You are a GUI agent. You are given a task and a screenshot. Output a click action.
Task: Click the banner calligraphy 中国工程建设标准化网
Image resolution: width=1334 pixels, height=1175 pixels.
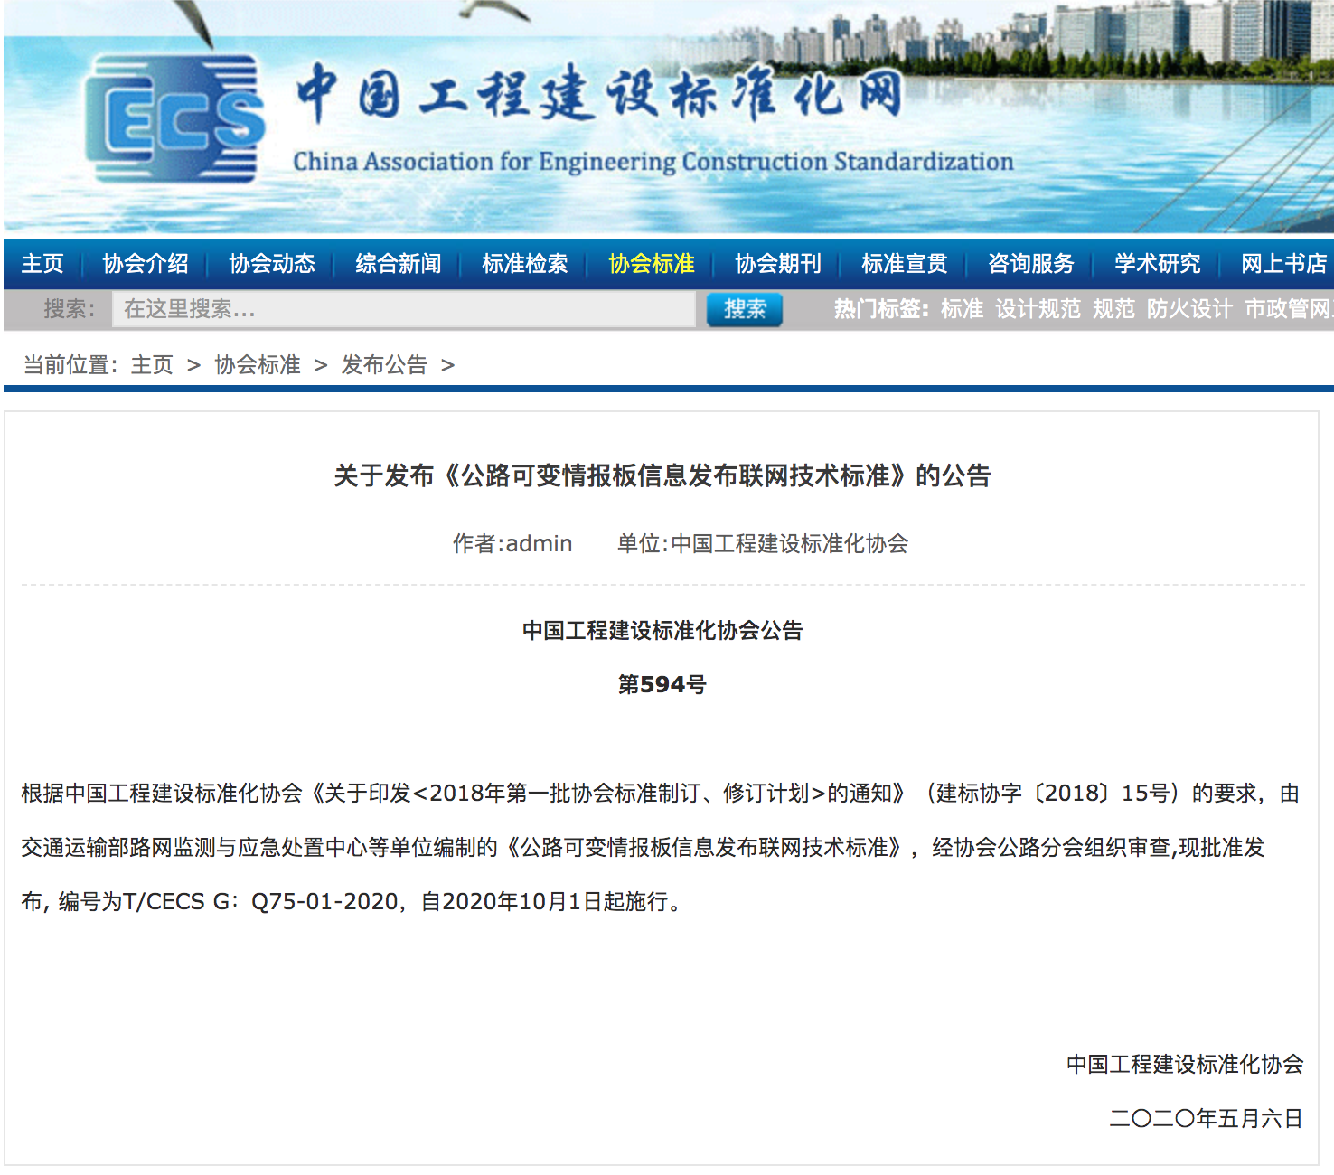pyautogui.click(x=599, y=93)
